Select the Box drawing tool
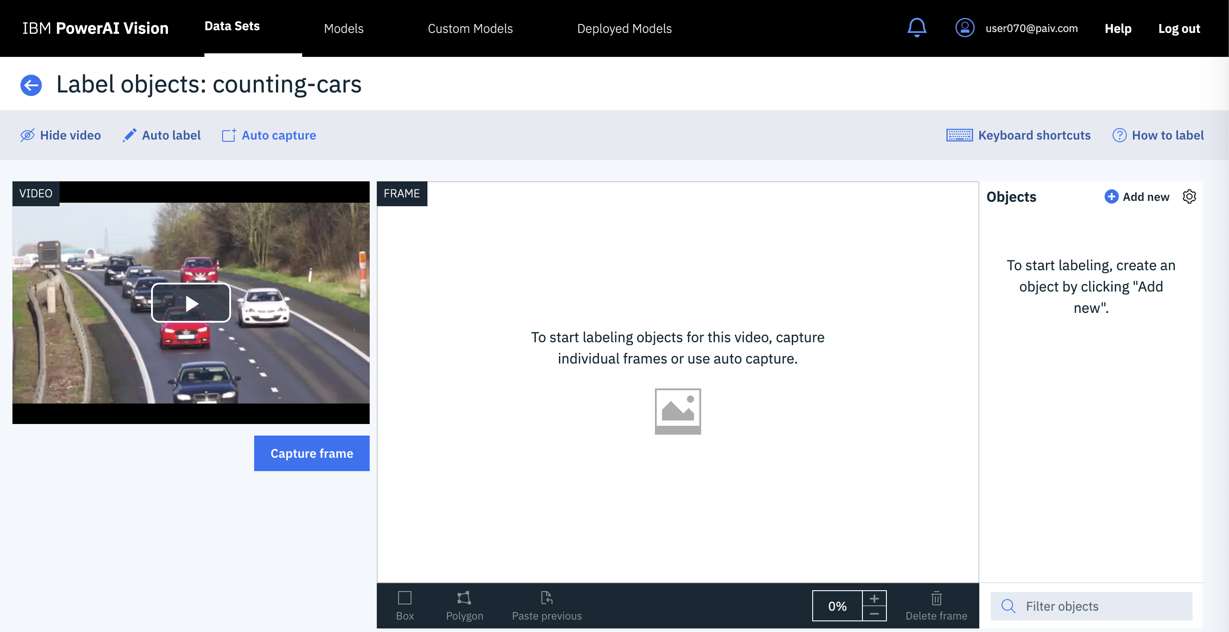Viewport: 1229px width, 632px height. [x=405, y=605]
